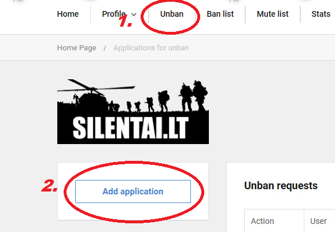Screen dimensions: 335x232
Task: Follow the Home Page breadcrumb link
Action: pyautogui.click(x=76, y=48)
